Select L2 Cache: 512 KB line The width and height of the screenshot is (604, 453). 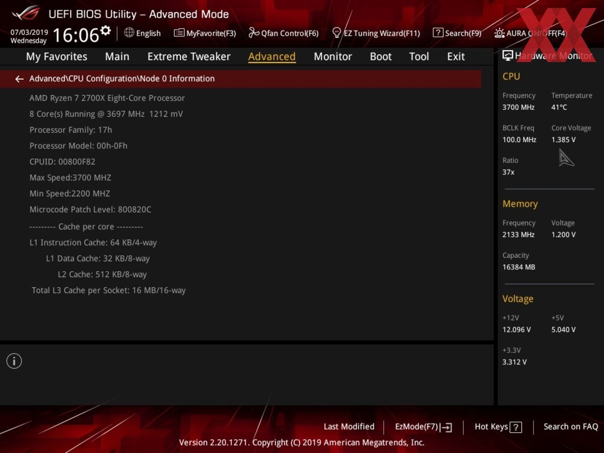click(102, 274)
